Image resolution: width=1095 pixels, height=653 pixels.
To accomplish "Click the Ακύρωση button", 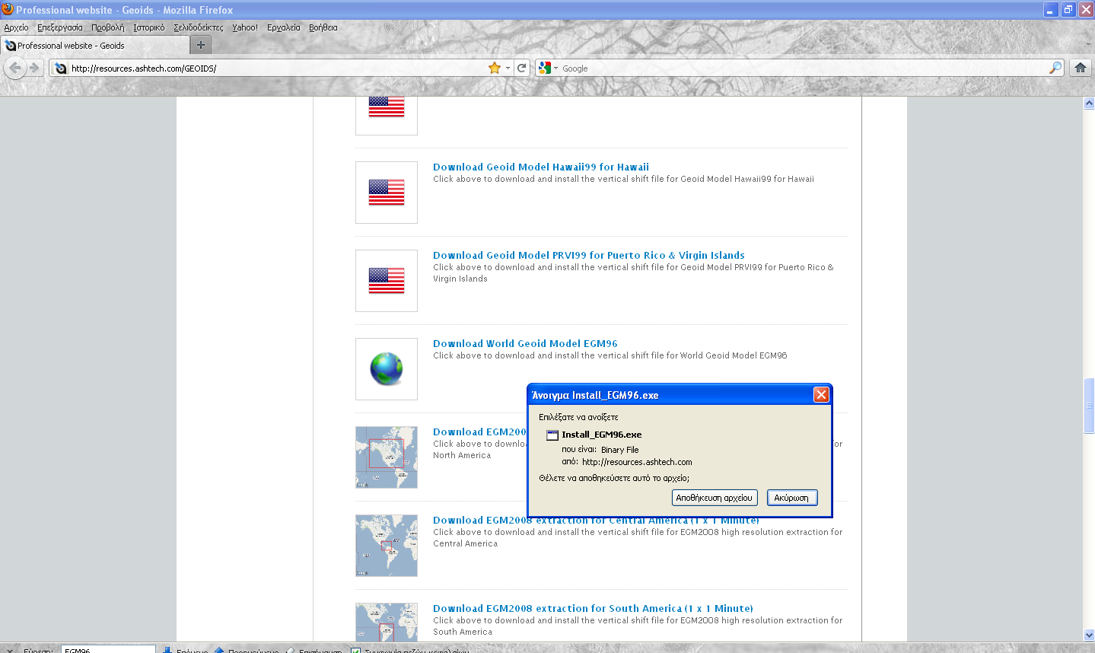I will click(791, 498).
